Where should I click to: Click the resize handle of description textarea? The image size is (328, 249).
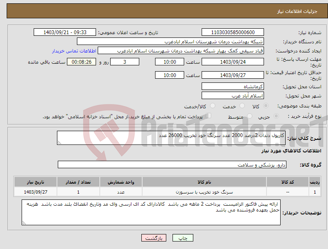coord(59,142)
